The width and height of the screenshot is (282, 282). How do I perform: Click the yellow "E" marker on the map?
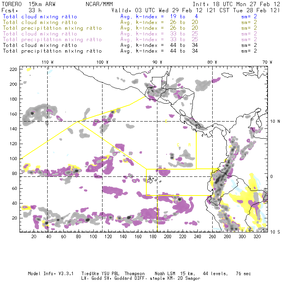[166, 122]
